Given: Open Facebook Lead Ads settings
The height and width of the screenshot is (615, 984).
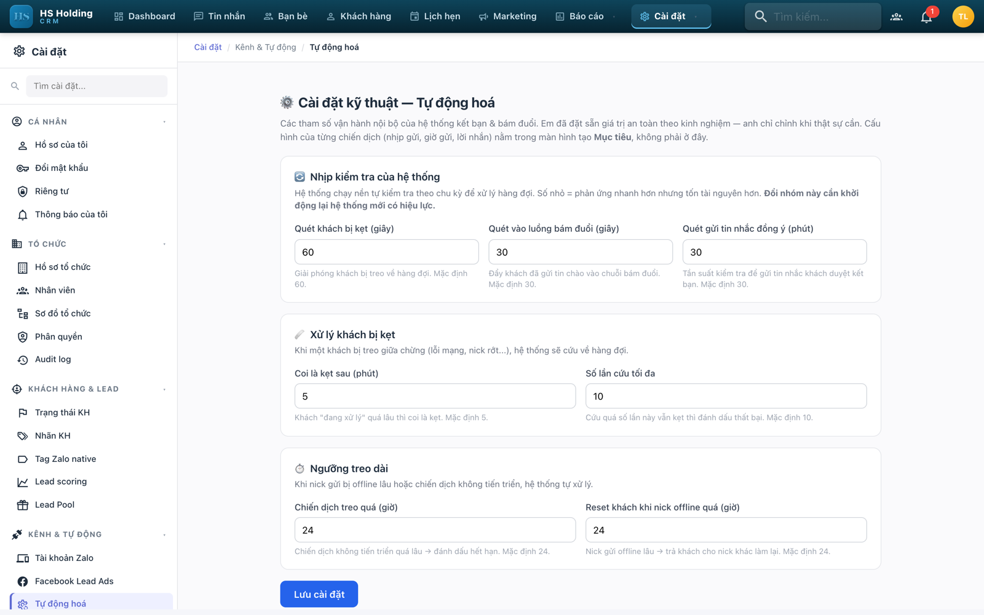Looking at the screenshot, I should [x=91, y=581].
